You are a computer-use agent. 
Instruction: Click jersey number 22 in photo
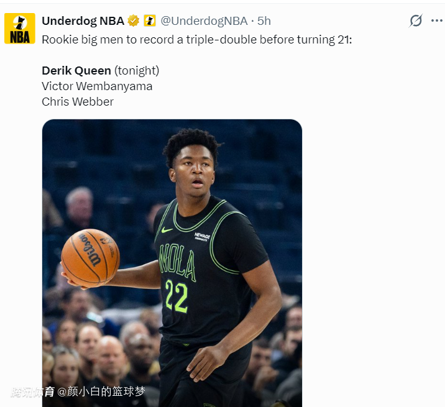pos(177,295)
